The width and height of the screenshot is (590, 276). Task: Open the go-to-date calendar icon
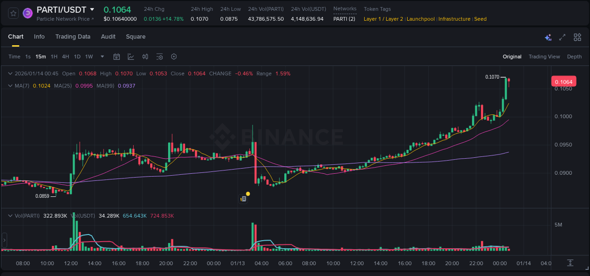pos(117,57)
